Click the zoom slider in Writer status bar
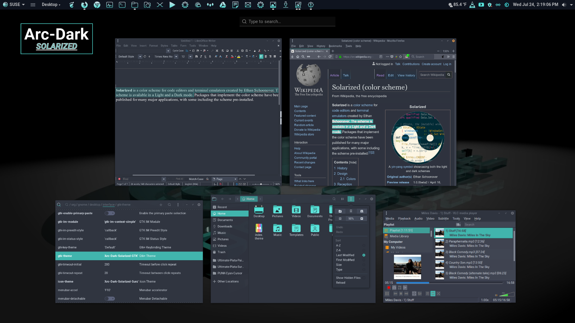 [261, 184]
